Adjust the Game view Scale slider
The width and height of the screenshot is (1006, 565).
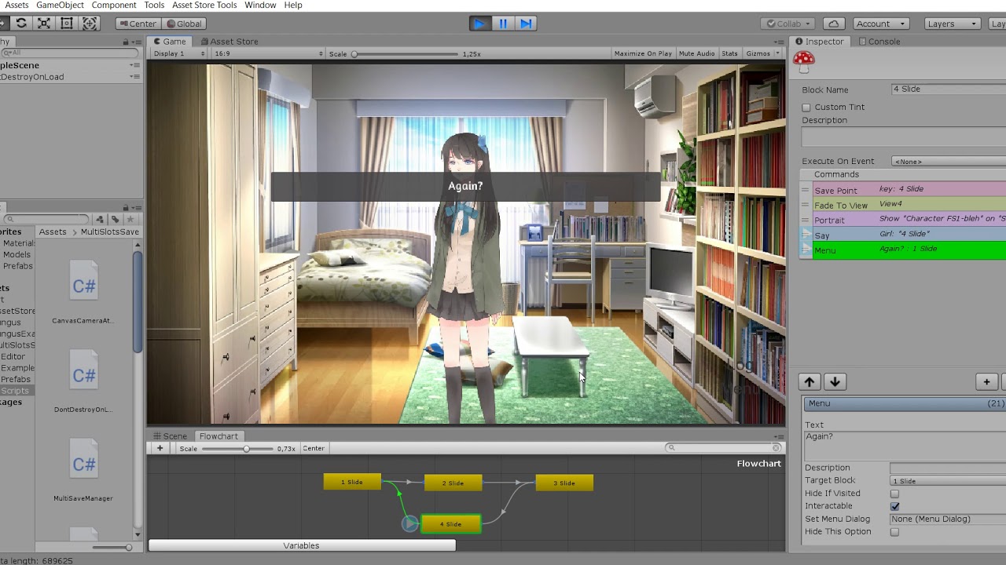[x=406, y=54]
